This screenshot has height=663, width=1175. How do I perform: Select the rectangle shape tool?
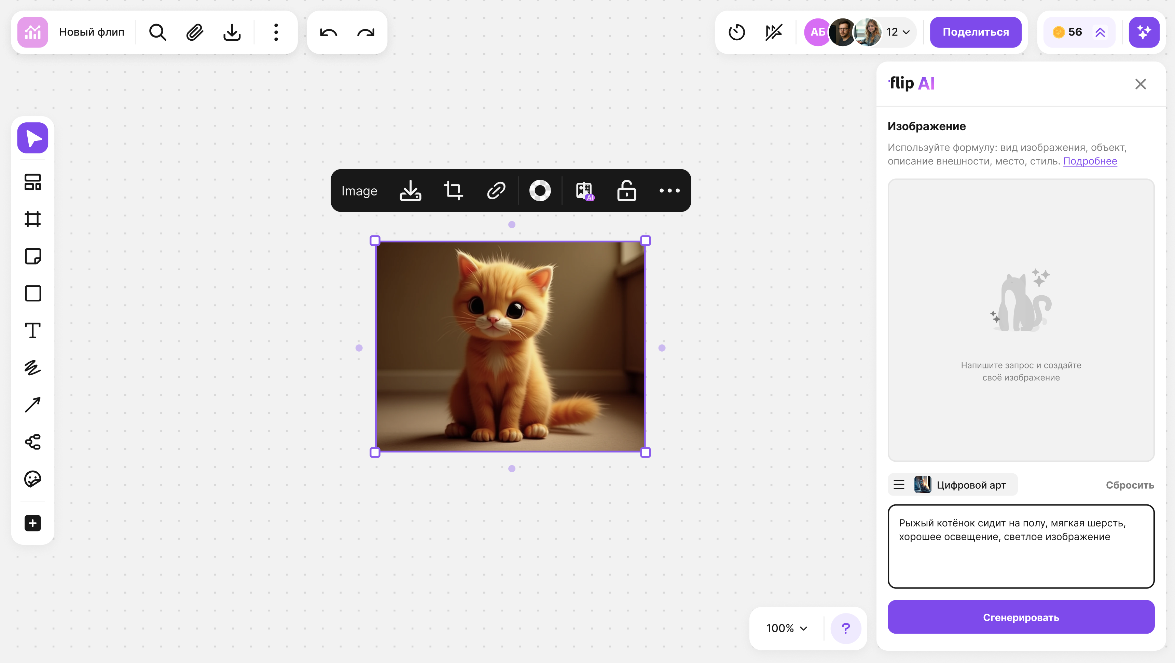33,294
